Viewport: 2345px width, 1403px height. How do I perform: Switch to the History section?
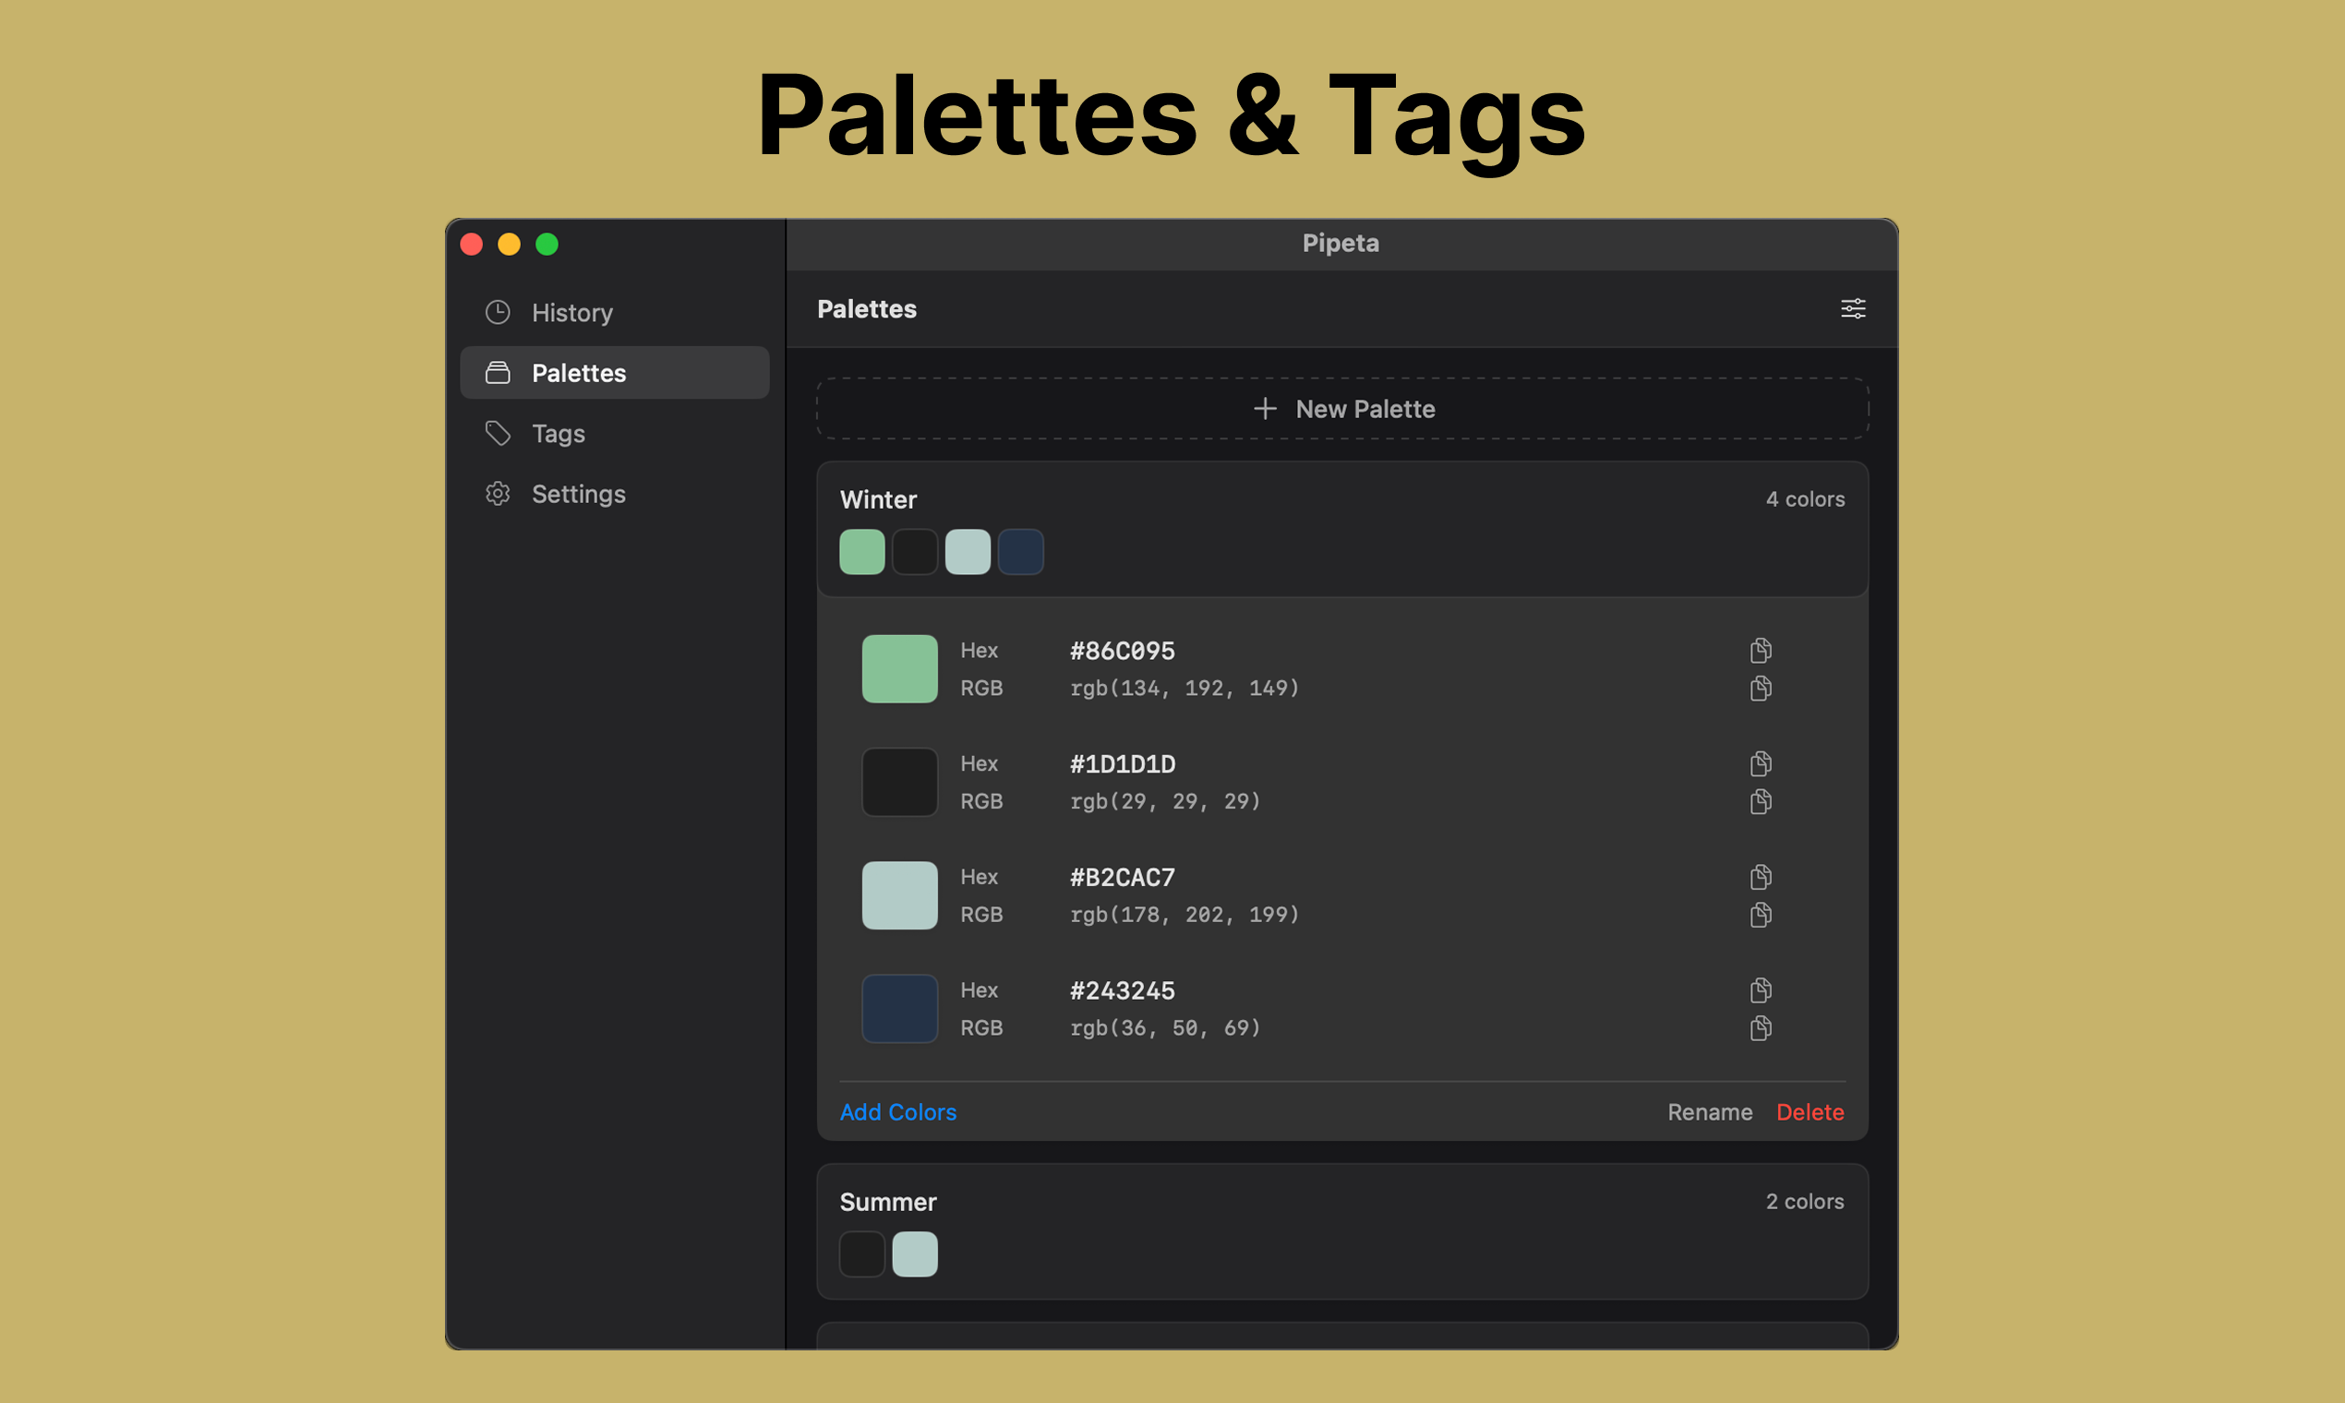click(x=571, y=312)
